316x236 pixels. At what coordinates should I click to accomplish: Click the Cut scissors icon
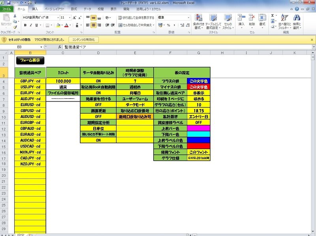(x=15, y=16)
